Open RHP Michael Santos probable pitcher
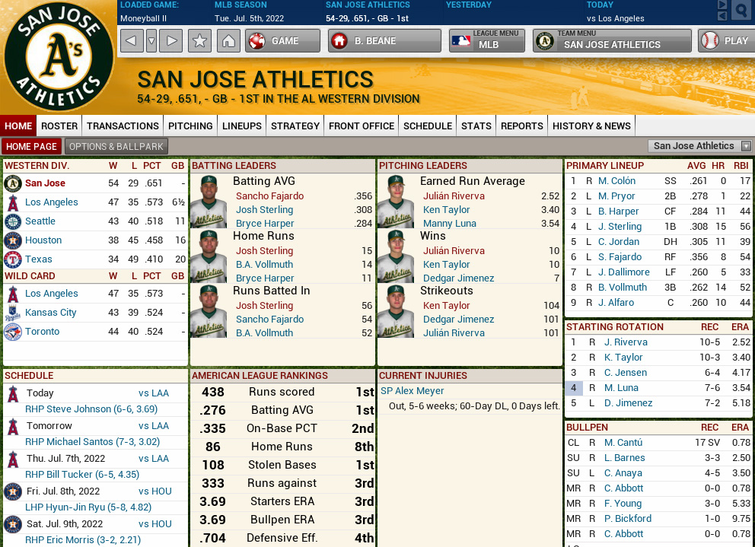 click(92, 441)
